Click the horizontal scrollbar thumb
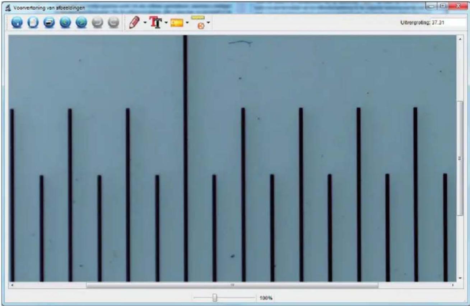The height and width of the screenshot is (306, 470). click(232, 285)
